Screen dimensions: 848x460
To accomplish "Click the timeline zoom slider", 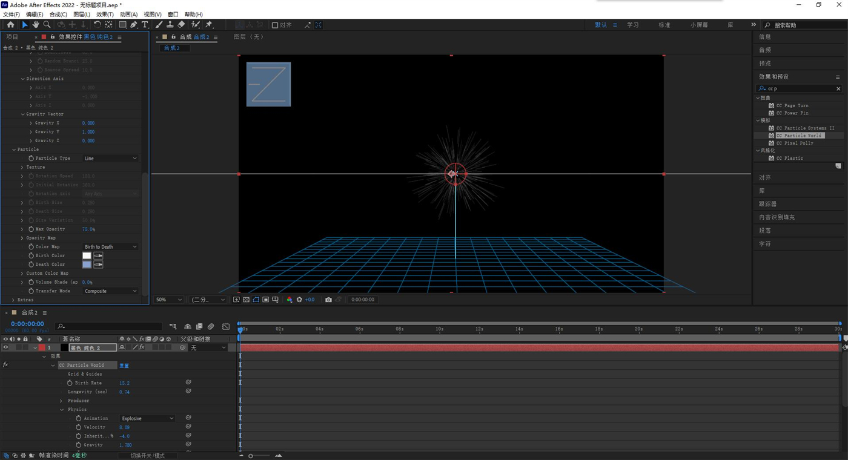I will 260,456.
